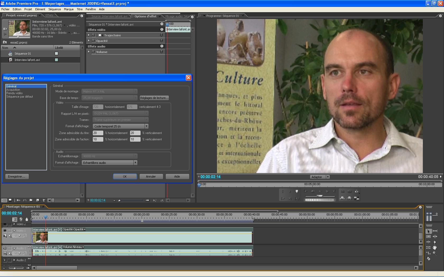Create a new bin in Project panel
444x277 pixels.
click(31, 200)
